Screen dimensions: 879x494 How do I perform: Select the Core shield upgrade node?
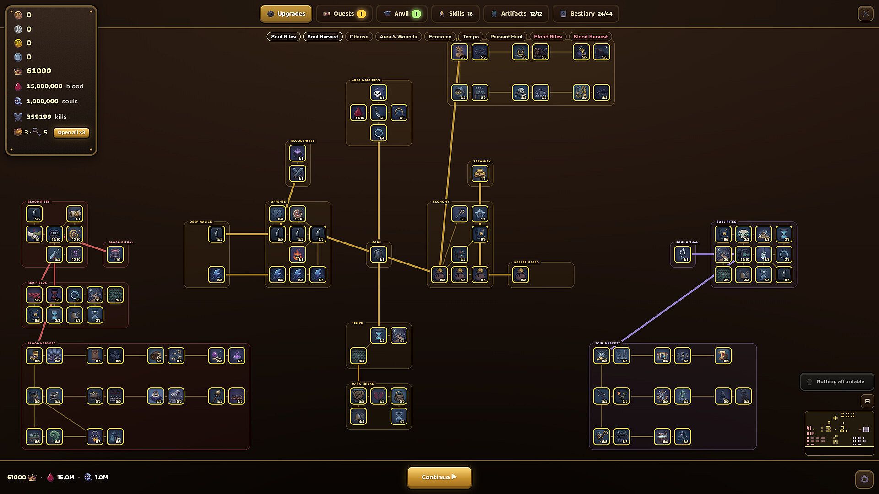(x=379, y=254)
